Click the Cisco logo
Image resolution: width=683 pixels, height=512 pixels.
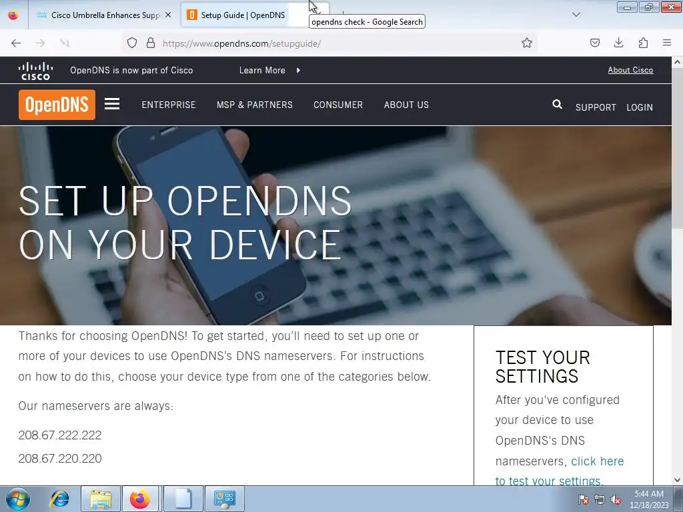[36, 71]
